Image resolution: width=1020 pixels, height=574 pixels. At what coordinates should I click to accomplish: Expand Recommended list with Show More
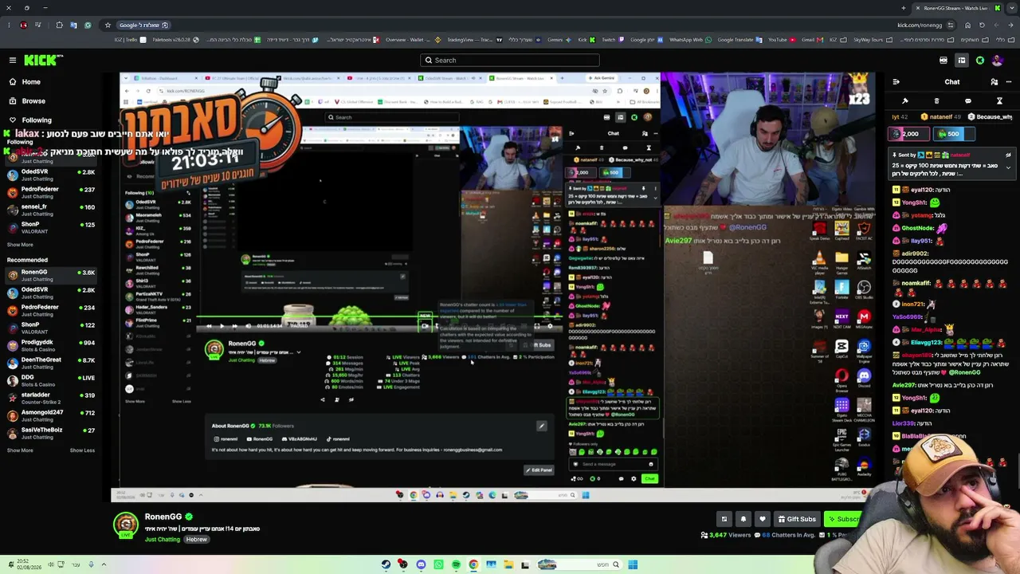[x=20, y=450]
